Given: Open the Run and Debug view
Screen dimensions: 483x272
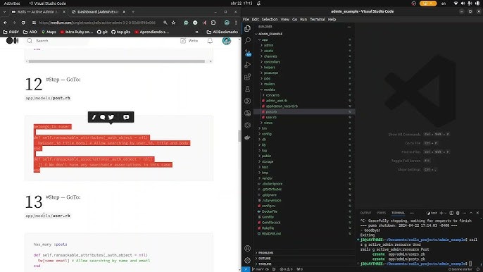Looking at the screenshot, I should 247,65.
